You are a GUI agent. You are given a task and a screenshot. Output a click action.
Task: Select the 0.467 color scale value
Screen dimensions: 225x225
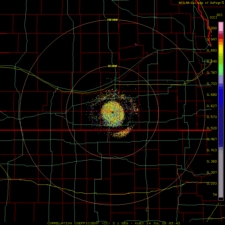pyautogui.click(x=212, y=139)
